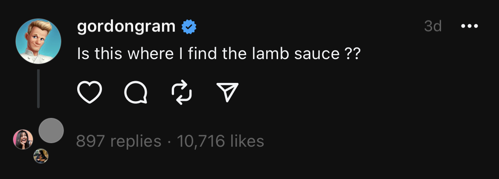The height and width of the screenshot is (179, 499).
Task: Click the 3d timestamp
Action: pyautogui.click(x=433, y=27)
